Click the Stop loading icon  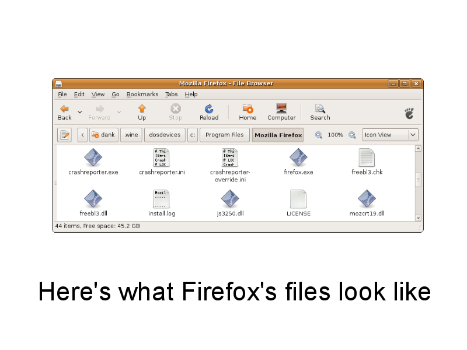176,108
